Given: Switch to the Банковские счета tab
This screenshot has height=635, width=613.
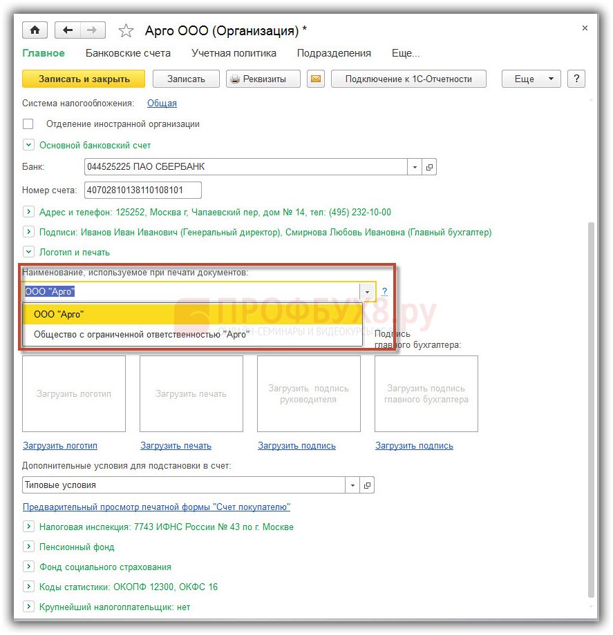Looking at the screenshot, I should coord(128,53).
